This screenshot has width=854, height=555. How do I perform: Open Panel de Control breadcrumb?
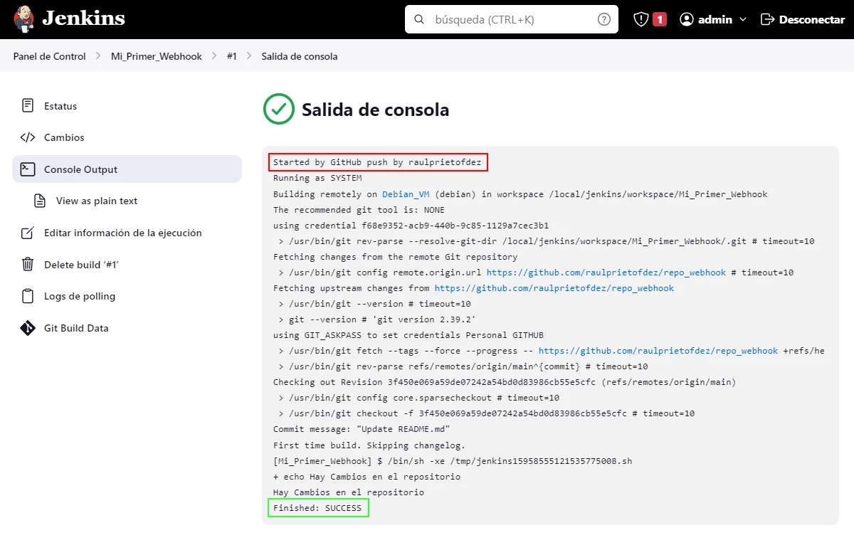coord(48,56)
